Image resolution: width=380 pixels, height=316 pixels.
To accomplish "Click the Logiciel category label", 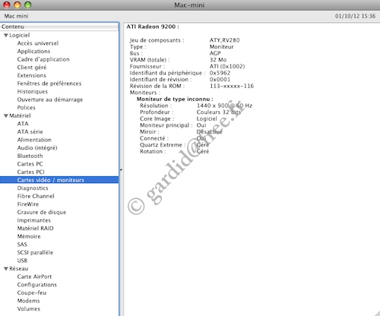I will pyautogui.click(x=20, y=36).
